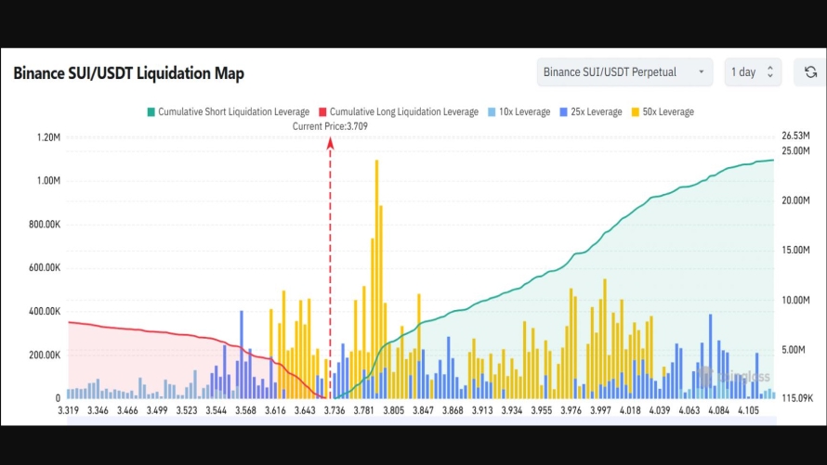Click the 3.913 price axis label
This screenshot has width=827, height=465.
click(x=482, y=410)
